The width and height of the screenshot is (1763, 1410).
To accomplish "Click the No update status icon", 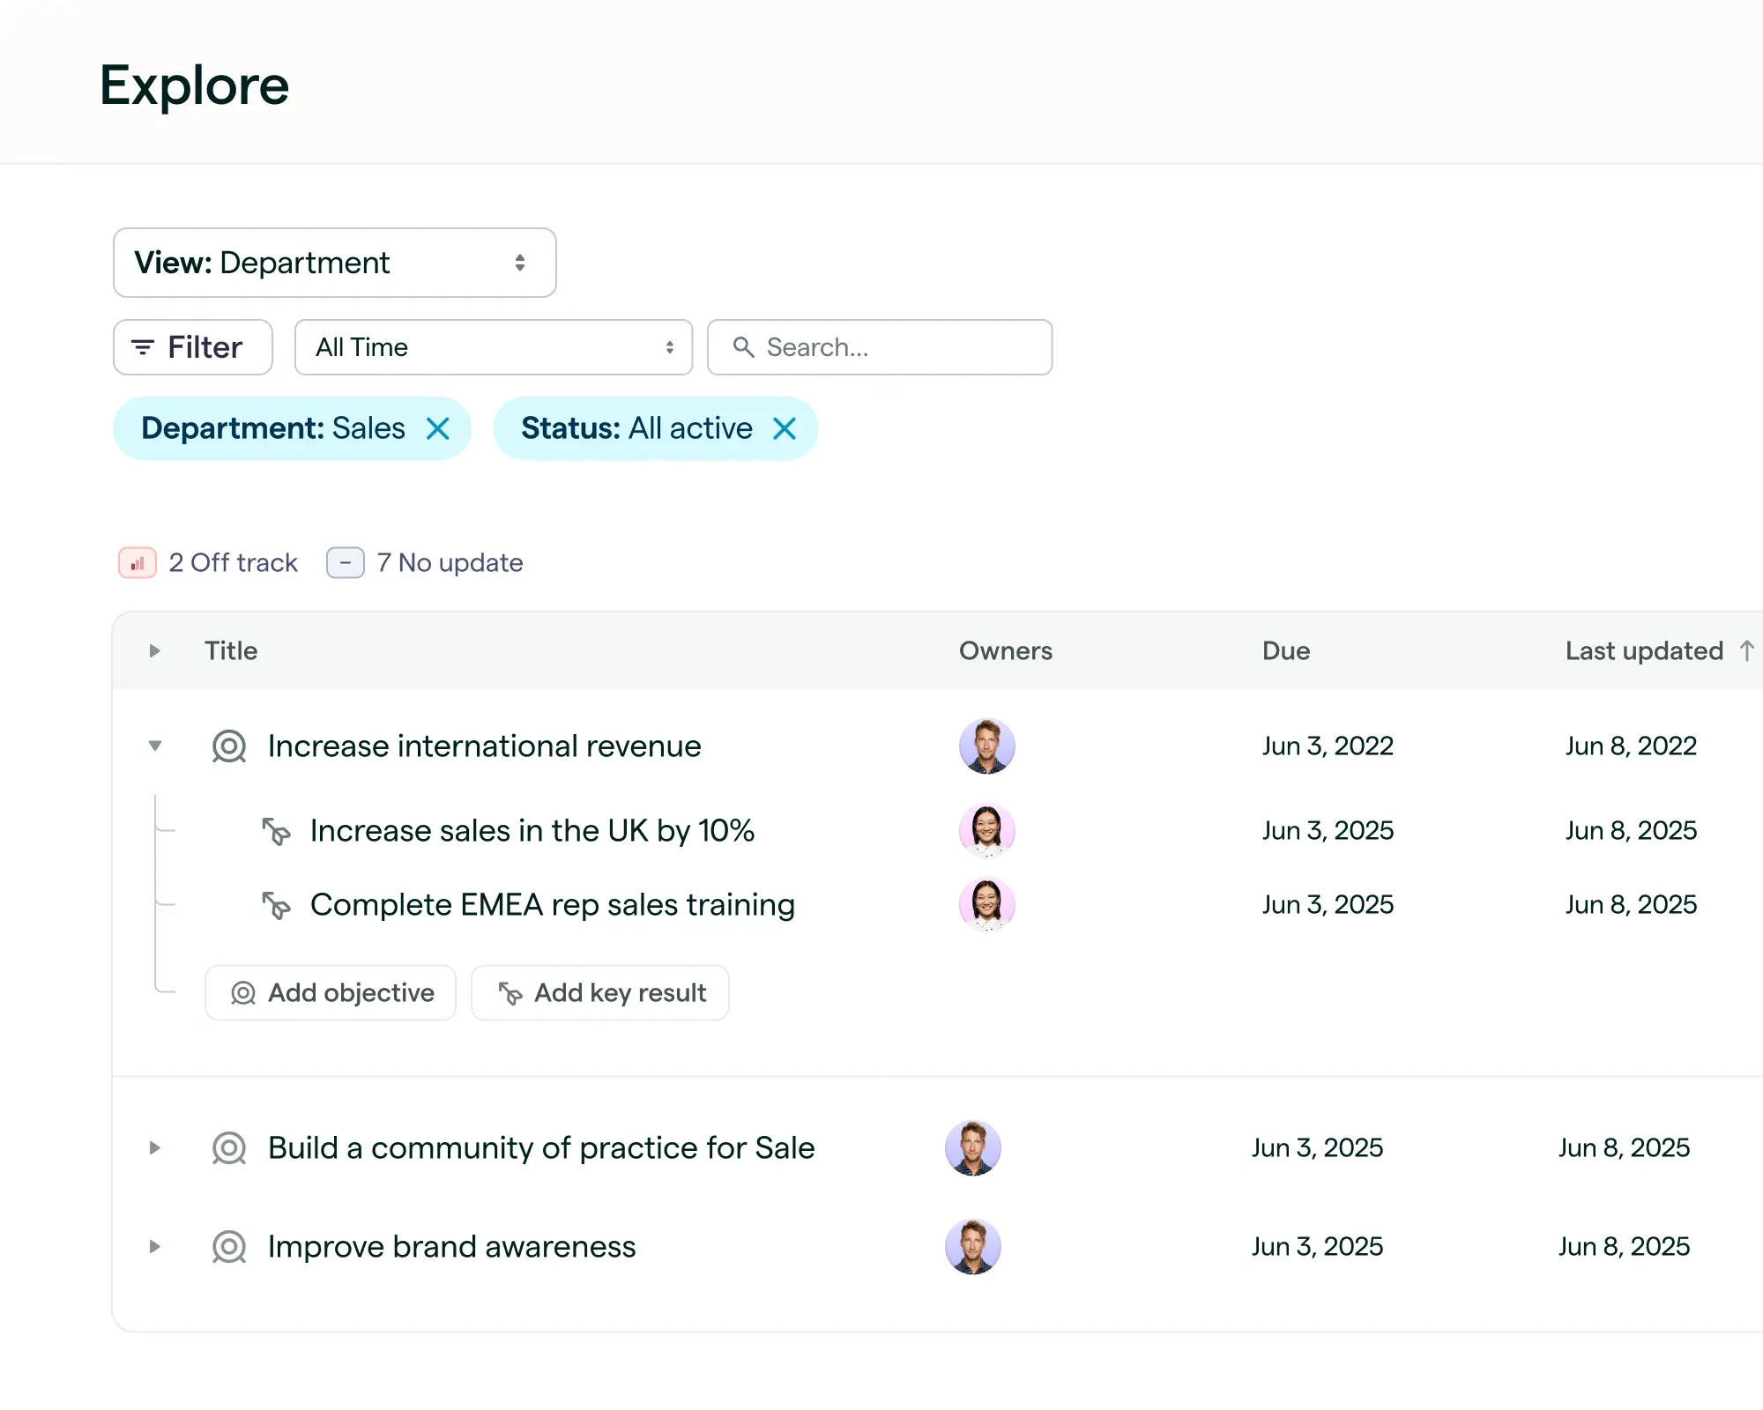I will coord(346,562).
